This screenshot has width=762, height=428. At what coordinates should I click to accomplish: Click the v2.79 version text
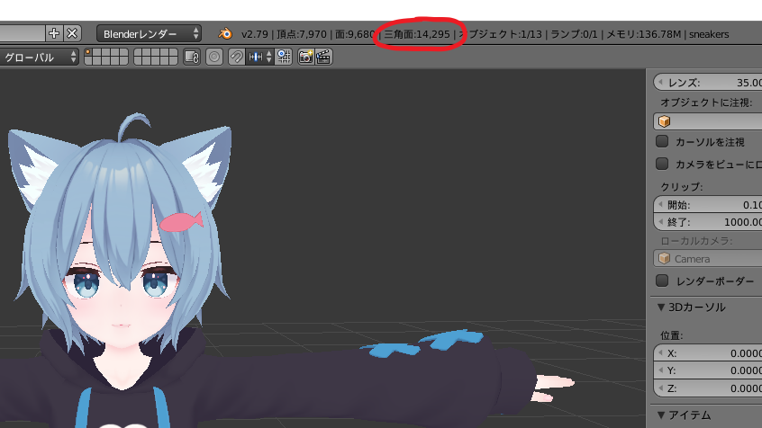255,34
